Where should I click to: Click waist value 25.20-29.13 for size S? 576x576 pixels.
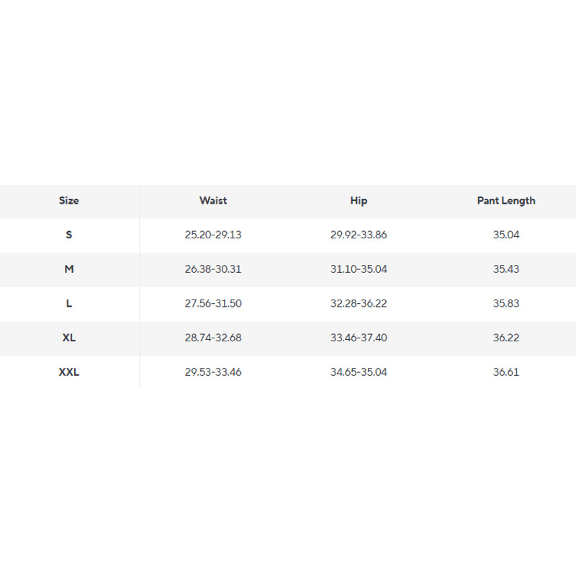pos(213,235)
